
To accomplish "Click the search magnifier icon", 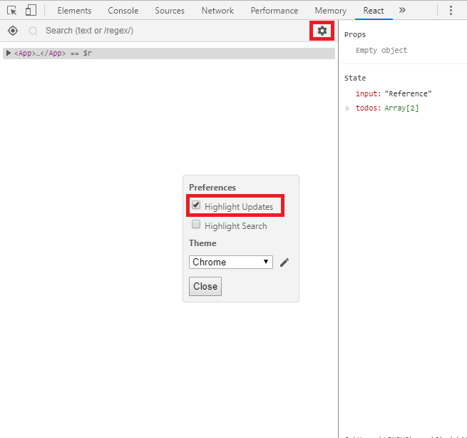I will click(33, 31).
